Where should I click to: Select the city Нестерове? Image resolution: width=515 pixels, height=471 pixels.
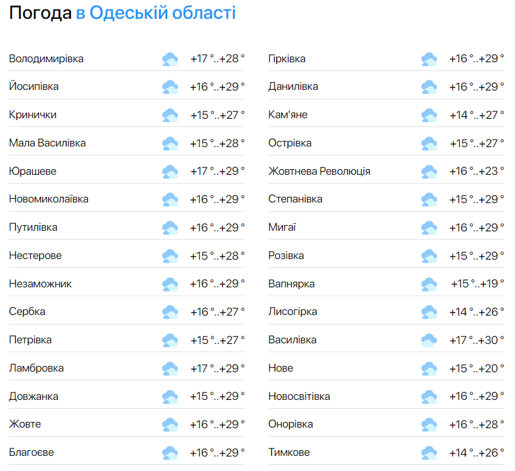pos(36,255)
